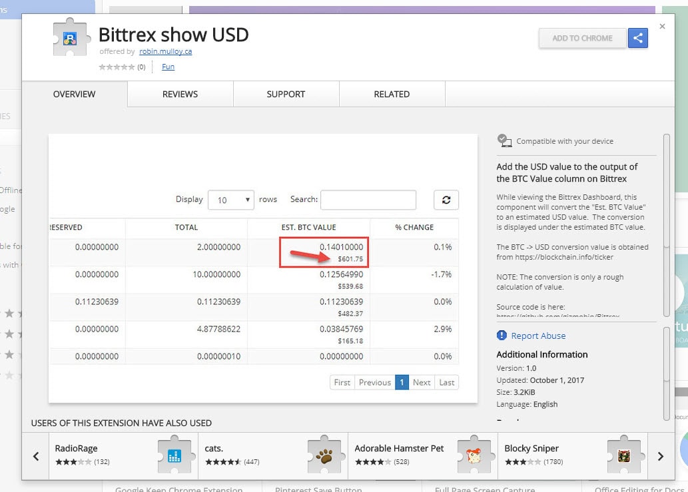
Task: Share the extension via the blue share icon
Action: click(637, 38)
